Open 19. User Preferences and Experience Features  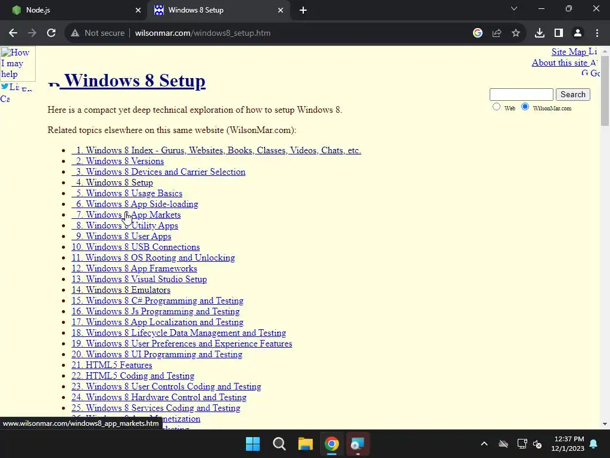point(182,343)
